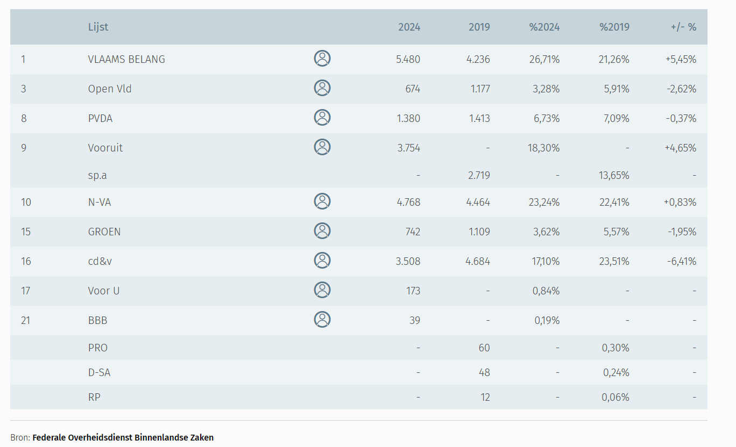
Task: Click the 1.109 votes value
Action: [479, 232]
